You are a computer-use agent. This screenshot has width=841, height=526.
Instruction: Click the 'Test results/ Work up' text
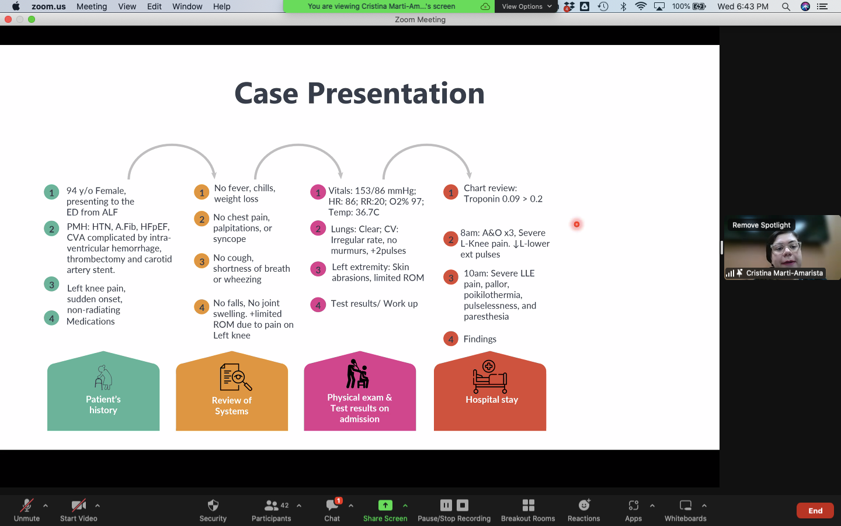coord(374,304)
